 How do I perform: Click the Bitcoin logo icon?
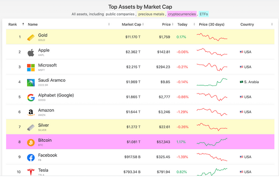tap(31, 143)
